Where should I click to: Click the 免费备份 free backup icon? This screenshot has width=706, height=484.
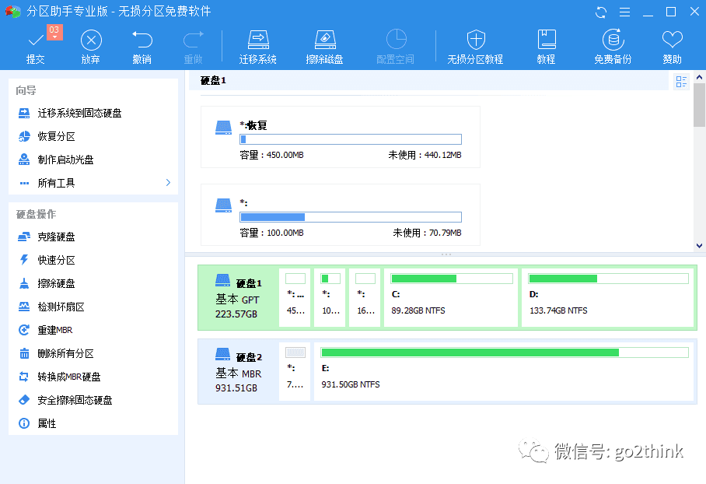coord(613,40)
